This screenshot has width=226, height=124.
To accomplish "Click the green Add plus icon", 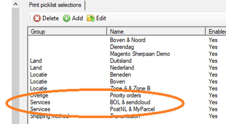I will coord(67,18).
